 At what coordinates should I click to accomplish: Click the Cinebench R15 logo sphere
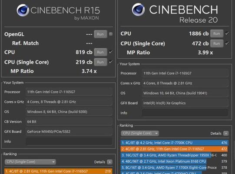point(23,10)
